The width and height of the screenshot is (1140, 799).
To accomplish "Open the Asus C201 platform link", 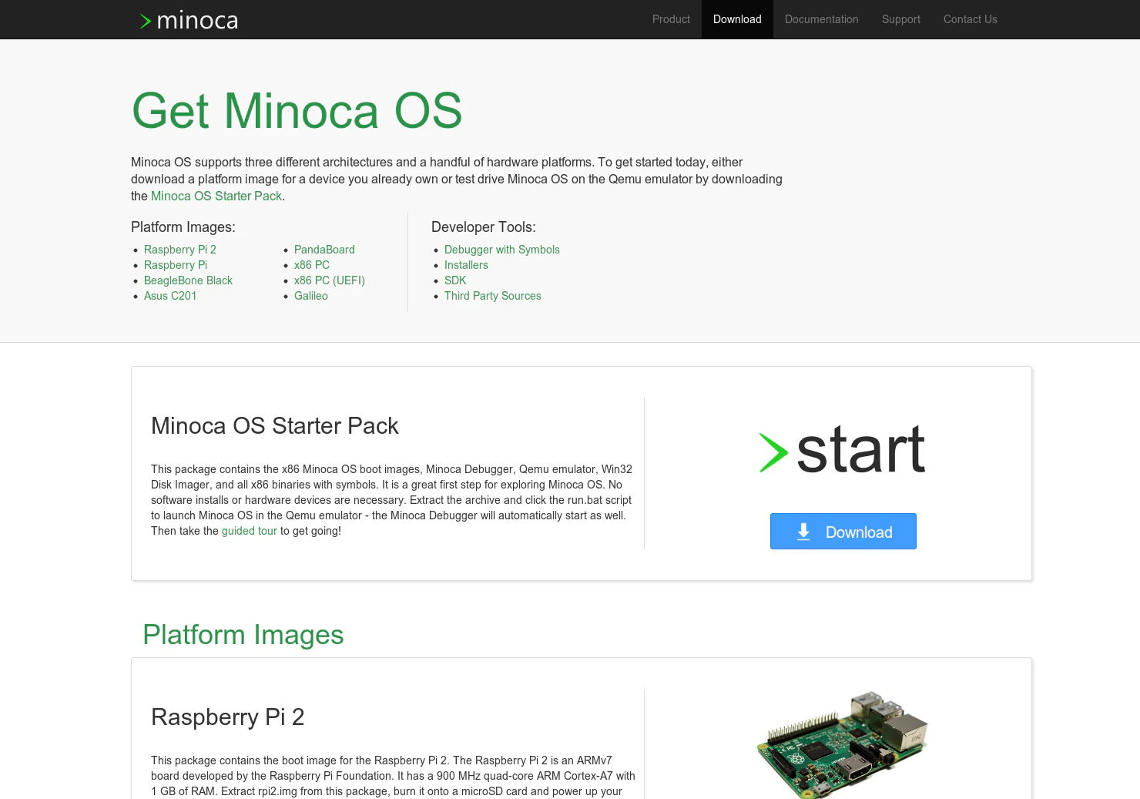I will 170,296.
